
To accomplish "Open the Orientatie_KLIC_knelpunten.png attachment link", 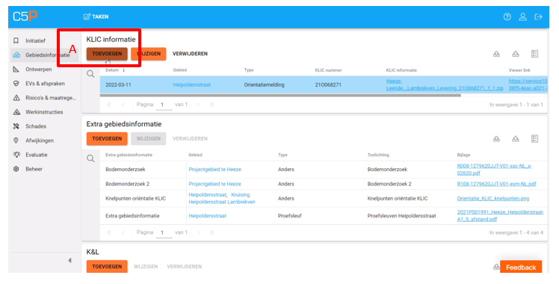I will pos(493,198).
